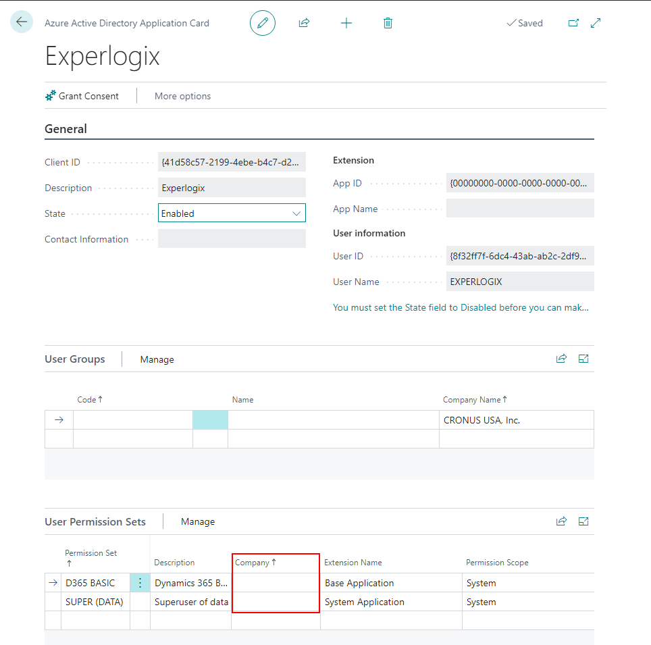Select the Description field containing Experlogix
The width and height of the screenshot is (651, 645).
tap(232, 188)
